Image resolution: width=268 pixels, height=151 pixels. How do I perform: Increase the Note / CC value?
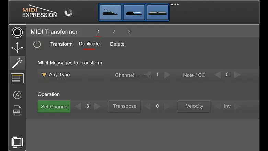tap(237, 75)
